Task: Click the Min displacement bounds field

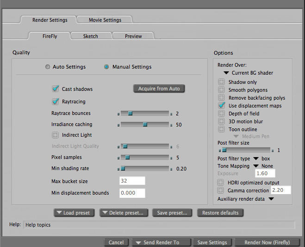Action: (x=132, y=193)
